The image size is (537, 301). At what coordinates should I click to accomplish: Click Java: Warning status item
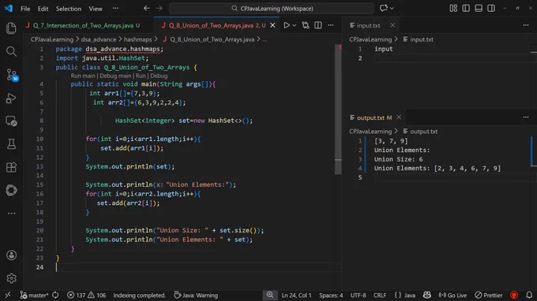(x=196, y=295)
